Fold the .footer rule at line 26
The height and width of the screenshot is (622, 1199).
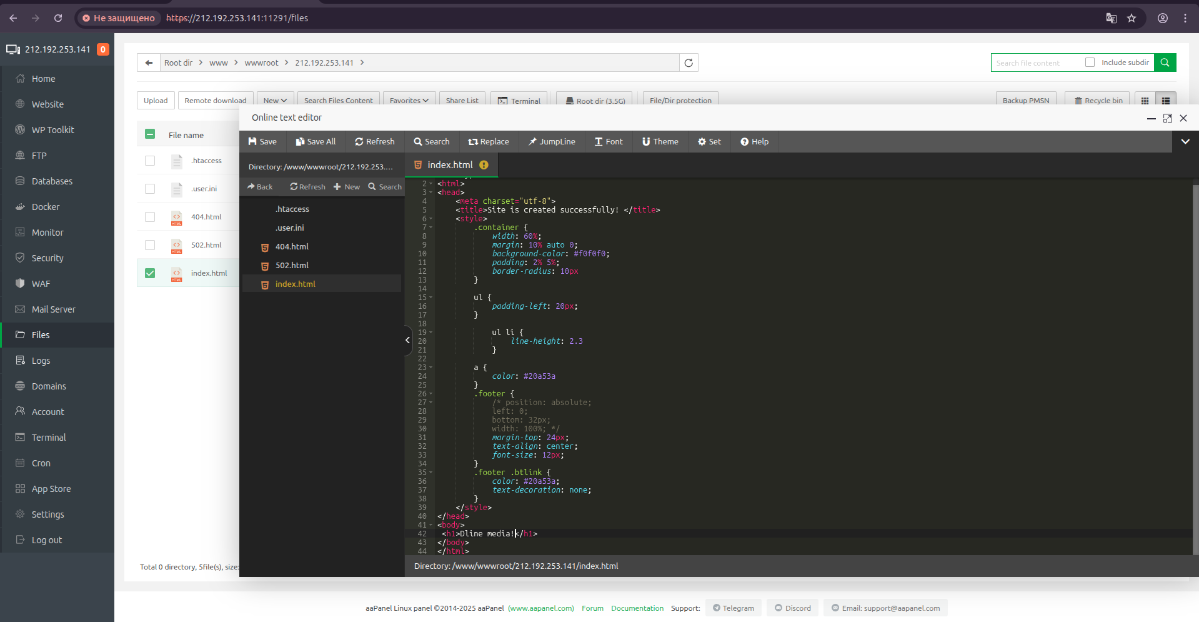tap(431, 394)
